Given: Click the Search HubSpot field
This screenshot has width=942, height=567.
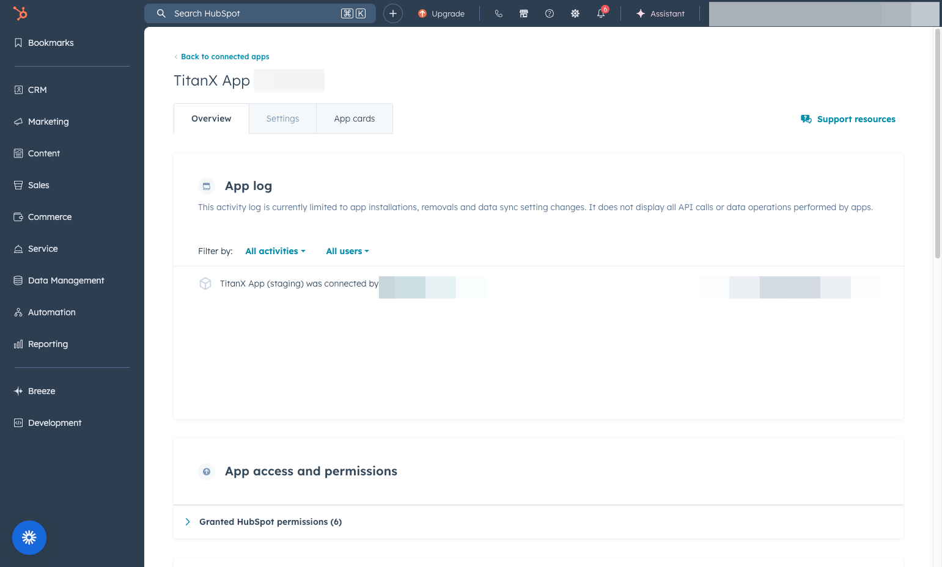Looking at the screenshot, I should click(x=260, y=13).
